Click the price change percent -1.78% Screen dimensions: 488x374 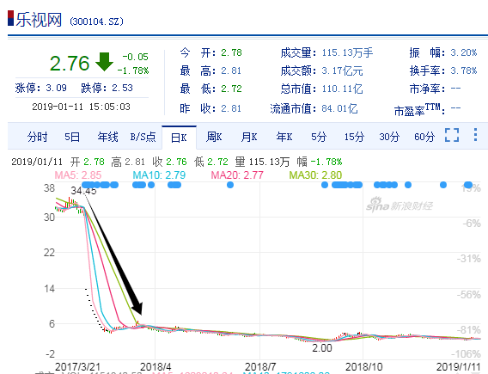point(133,71)
